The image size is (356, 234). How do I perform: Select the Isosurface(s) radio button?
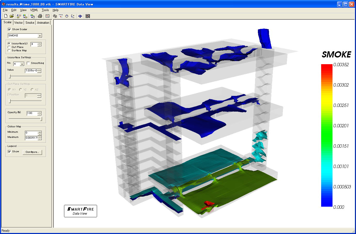tap(9, 44)
